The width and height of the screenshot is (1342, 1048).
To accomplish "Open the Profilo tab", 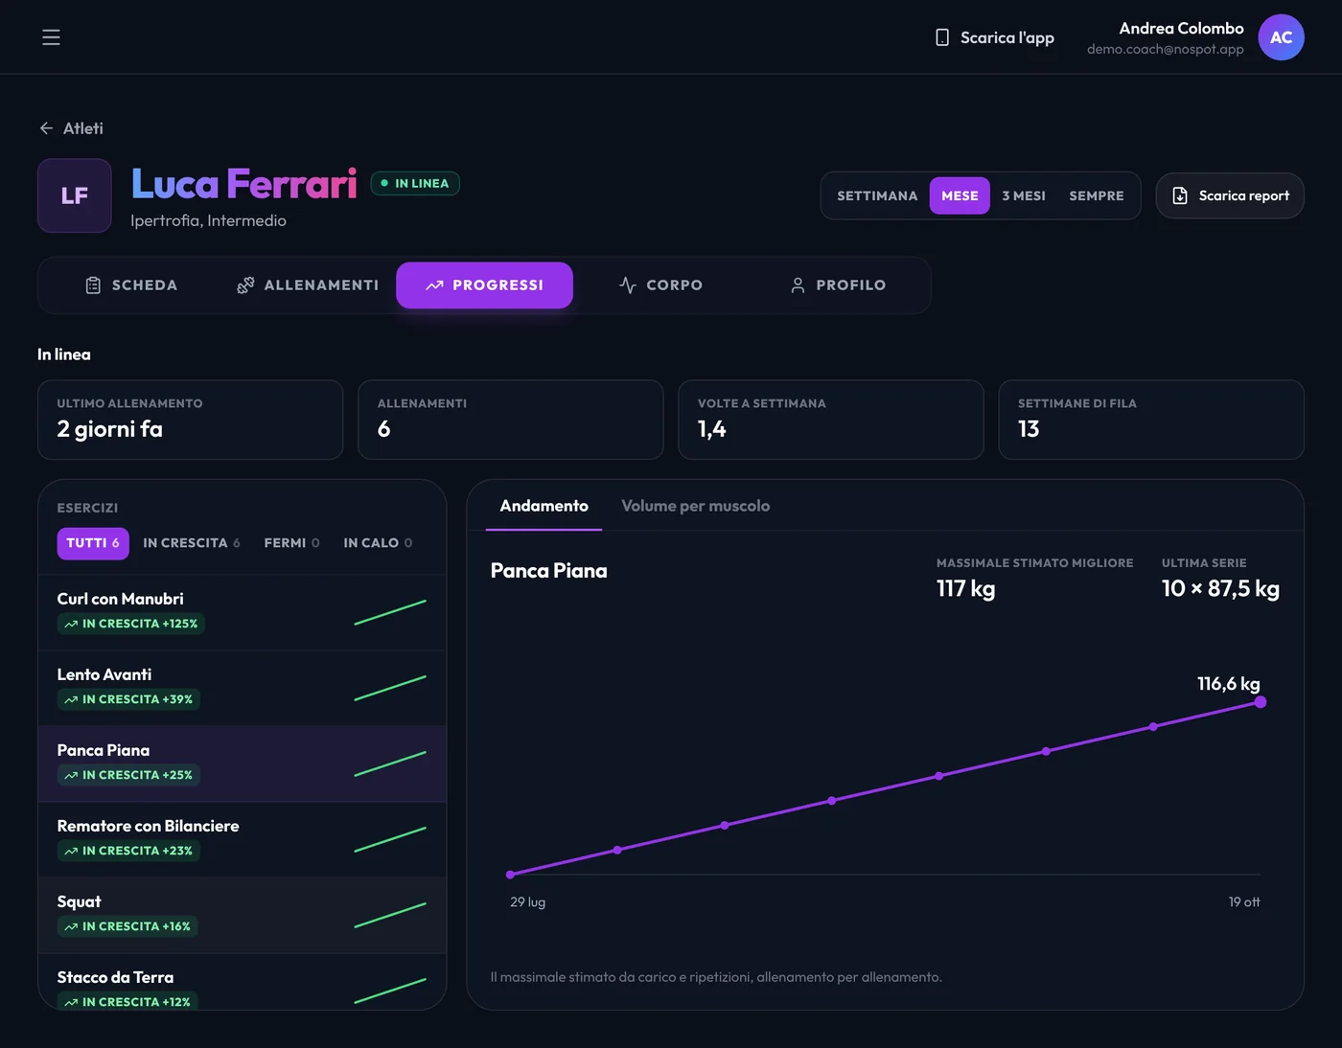I will click(x=838, y=285).
